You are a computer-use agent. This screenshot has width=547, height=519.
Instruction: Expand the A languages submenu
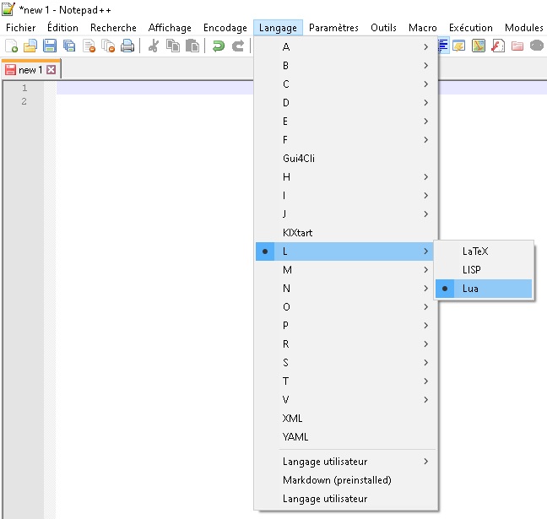pyautogui.click(x=346, y=46)
